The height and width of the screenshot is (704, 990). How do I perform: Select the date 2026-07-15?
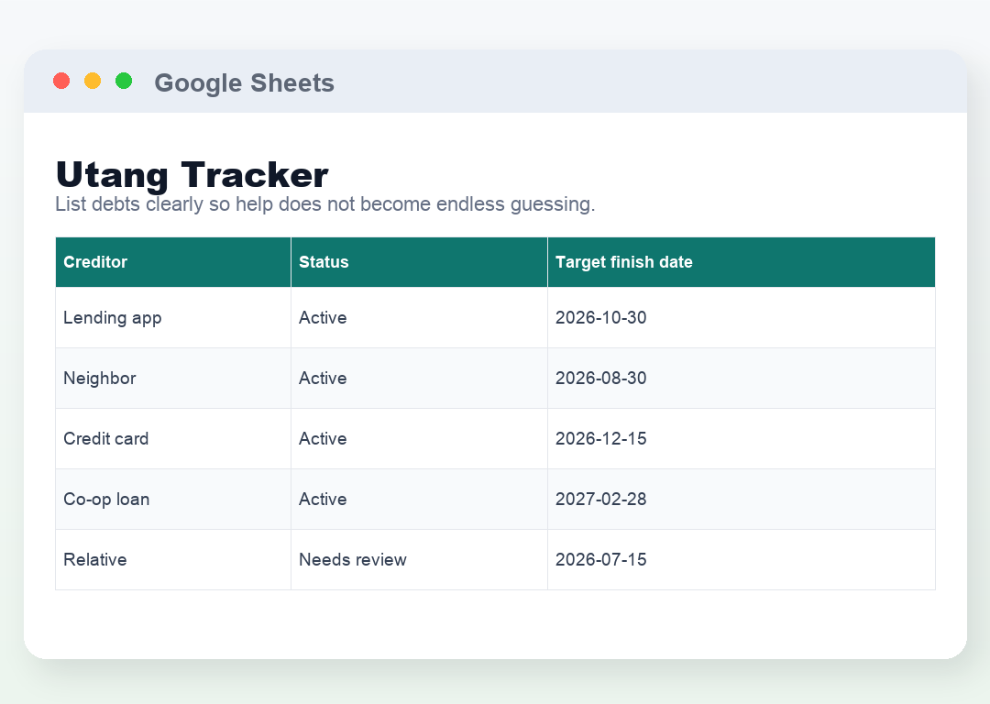tap(742, 560)
